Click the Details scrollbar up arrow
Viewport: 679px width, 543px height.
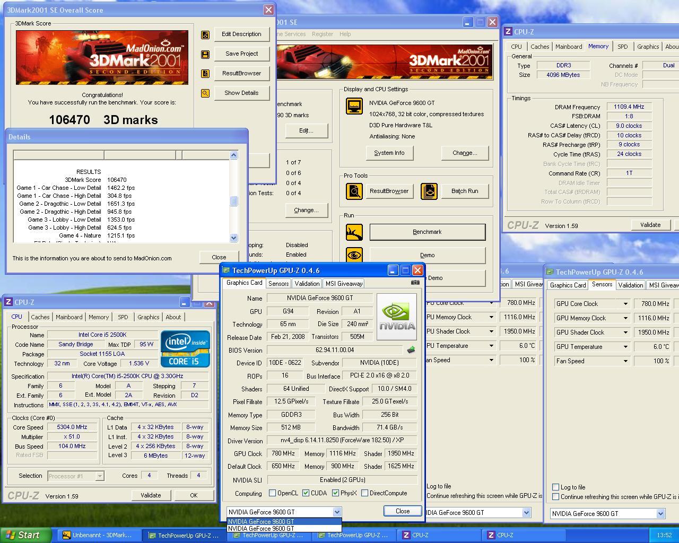click(234, 155)
